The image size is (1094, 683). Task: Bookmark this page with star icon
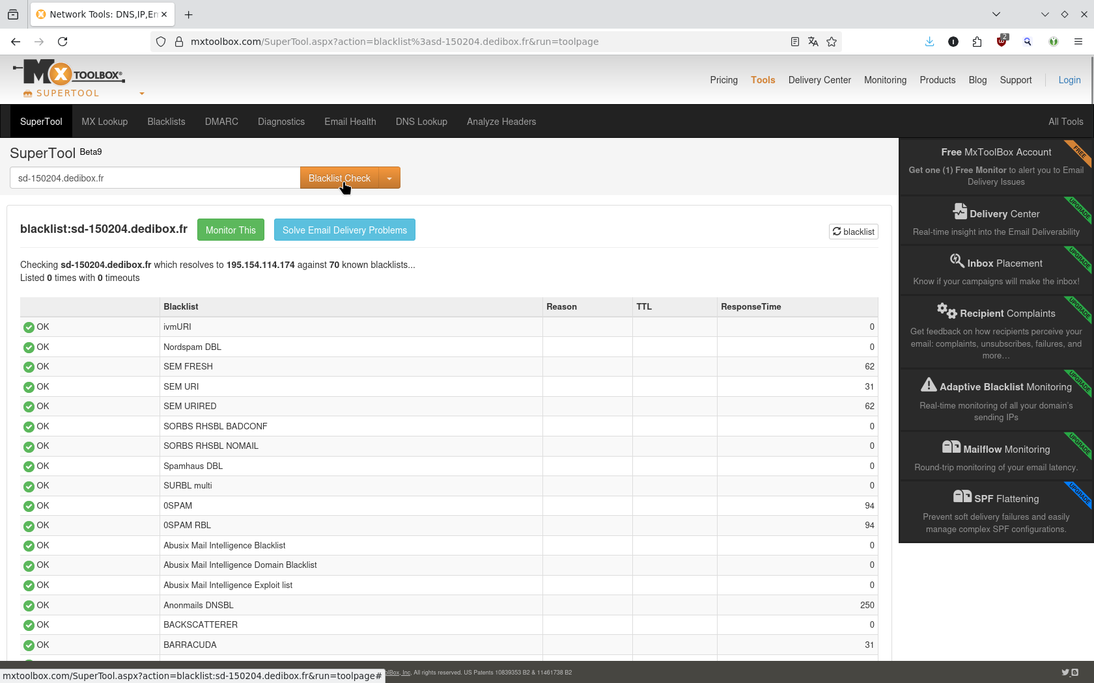pos(832,42)
